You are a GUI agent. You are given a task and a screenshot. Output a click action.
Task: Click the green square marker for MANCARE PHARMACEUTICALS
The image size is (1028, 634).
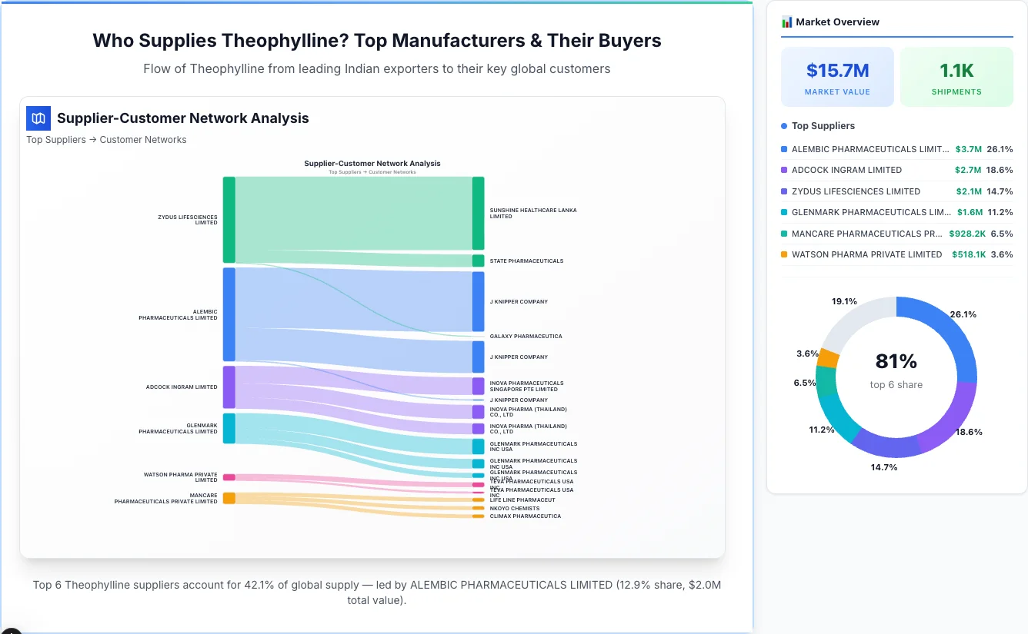coord(784,234)
